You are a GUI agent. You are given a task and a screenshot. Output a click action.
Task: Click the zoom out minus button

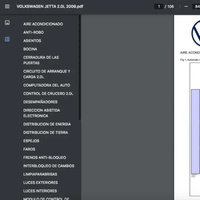tap(186, 6)
